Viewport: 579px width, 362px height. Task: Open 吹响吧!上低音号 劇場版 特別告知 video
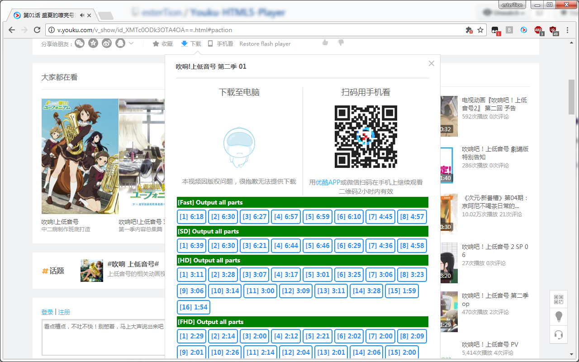[495, 153]
